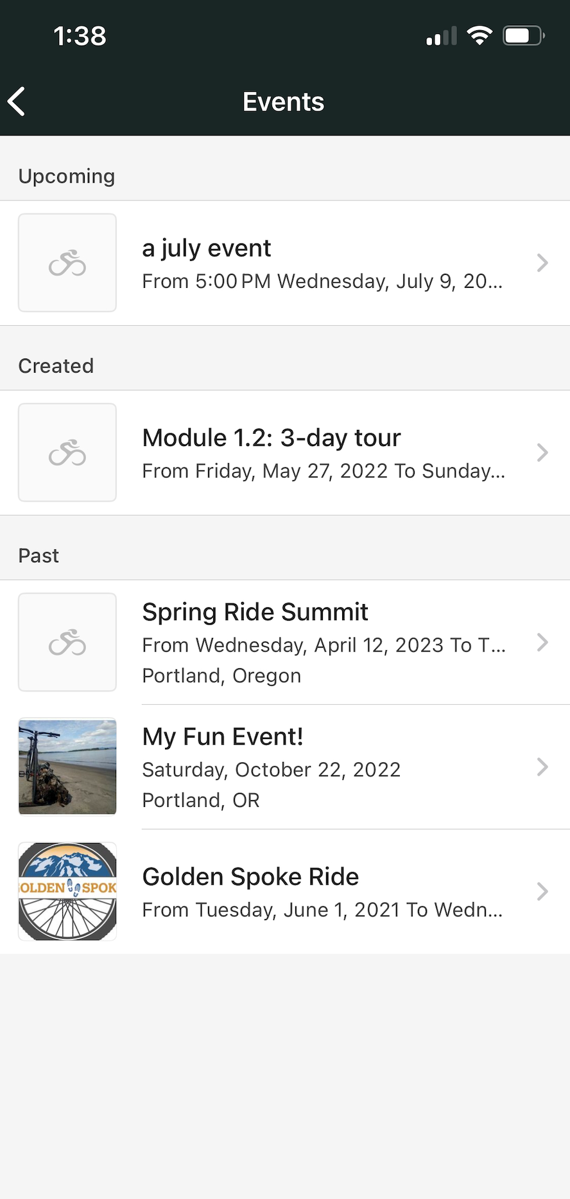Select Golden Spoke Ride event title

[250, 876]
